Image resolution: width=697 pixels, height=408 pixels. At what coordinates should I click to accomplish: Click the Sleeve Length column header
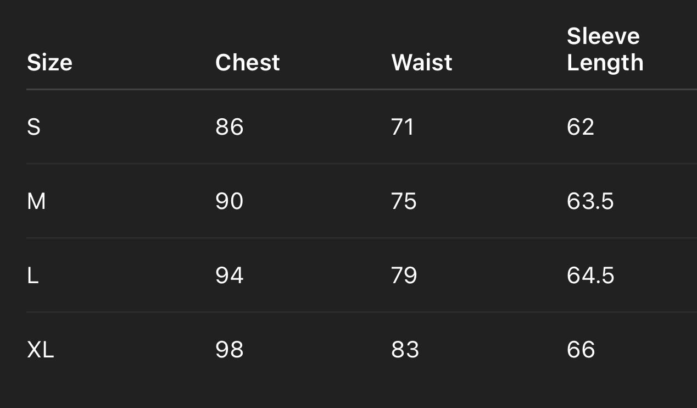tap(605, 49)
